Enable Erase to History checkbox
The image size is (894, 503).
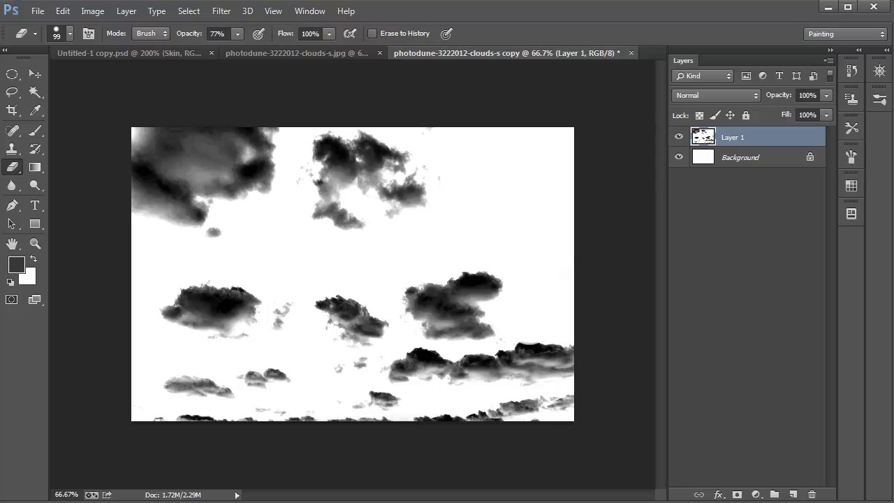[372, 34]
